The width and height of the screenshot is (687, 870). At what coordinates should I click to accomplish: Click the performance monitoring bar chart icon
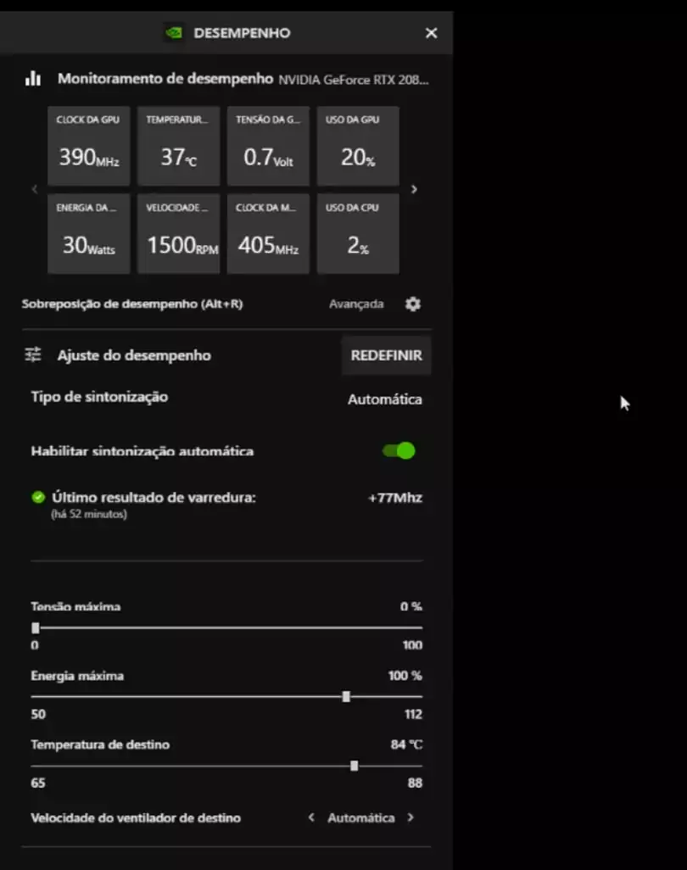click(x=33, y=79)
